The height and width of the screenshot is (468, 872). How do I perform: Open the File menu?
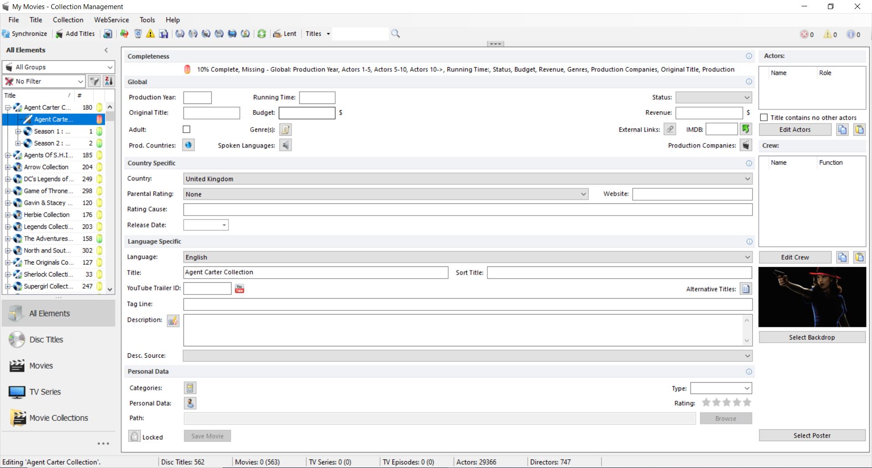coord(14,20)
